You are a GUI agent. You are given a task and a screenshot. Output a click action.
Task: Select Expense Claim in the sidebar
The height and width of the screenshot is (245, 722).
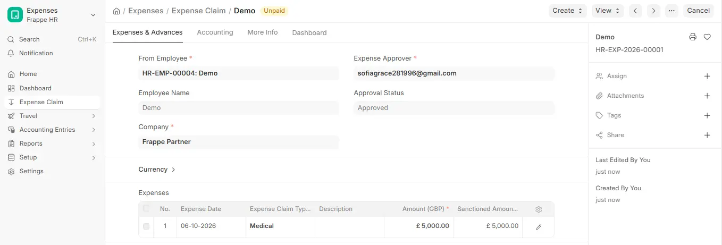(x=52, y=102)
